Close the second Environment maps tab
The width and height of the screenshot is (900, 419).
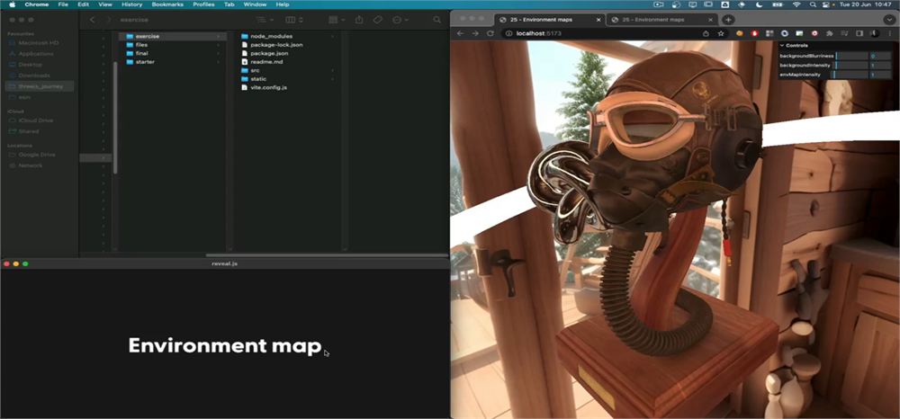(712, 20)
